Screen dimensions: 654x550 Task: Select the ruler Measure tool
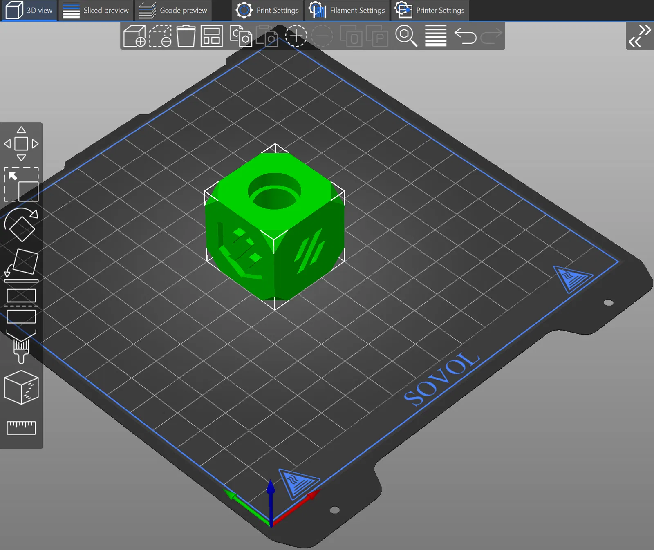click(21, 428)
